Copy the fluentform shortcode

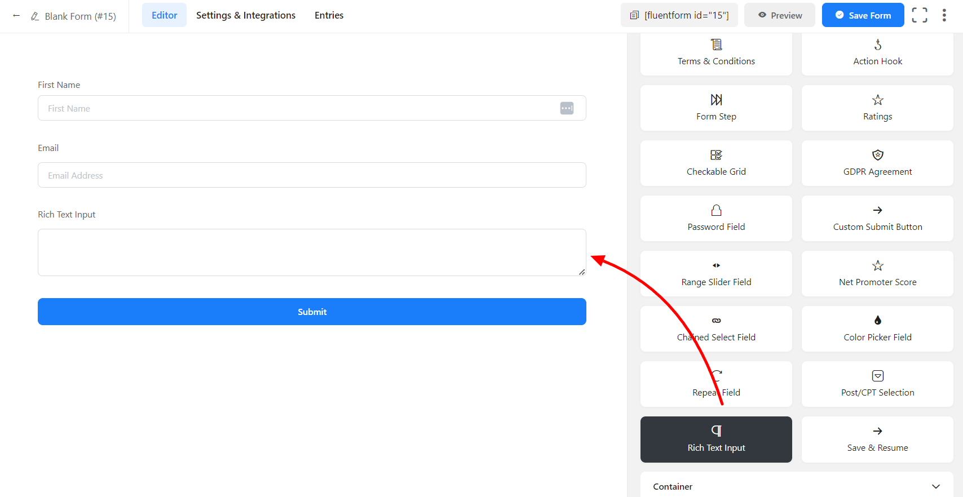[679, 15]
